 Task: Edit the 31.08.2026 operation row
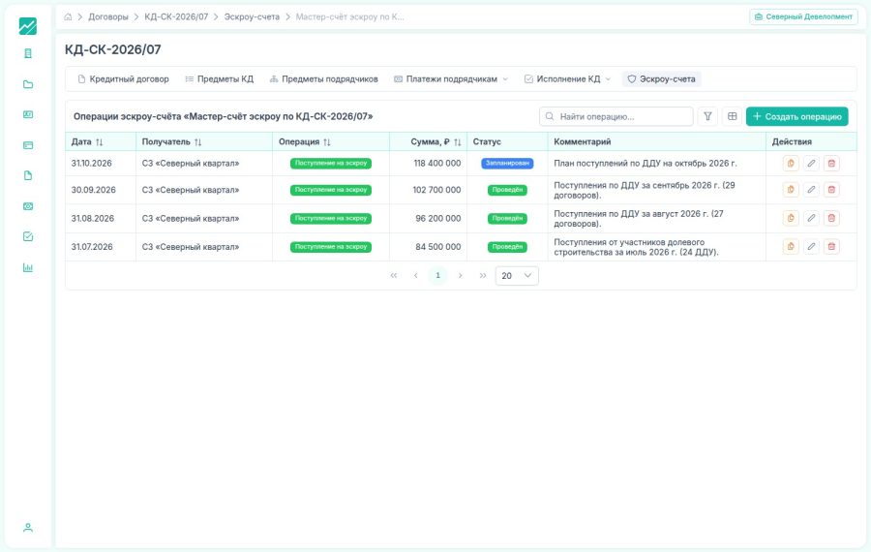[x=811, y=218]
